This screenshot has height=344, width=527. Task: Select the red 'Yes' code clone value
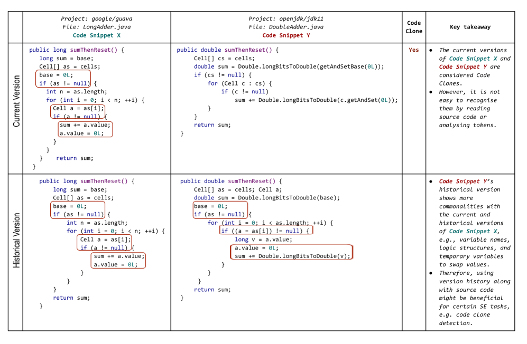coord(414,50)
